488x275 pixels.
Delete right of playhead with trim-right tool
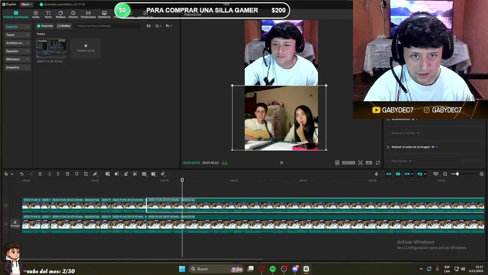(x=58, y=174)
